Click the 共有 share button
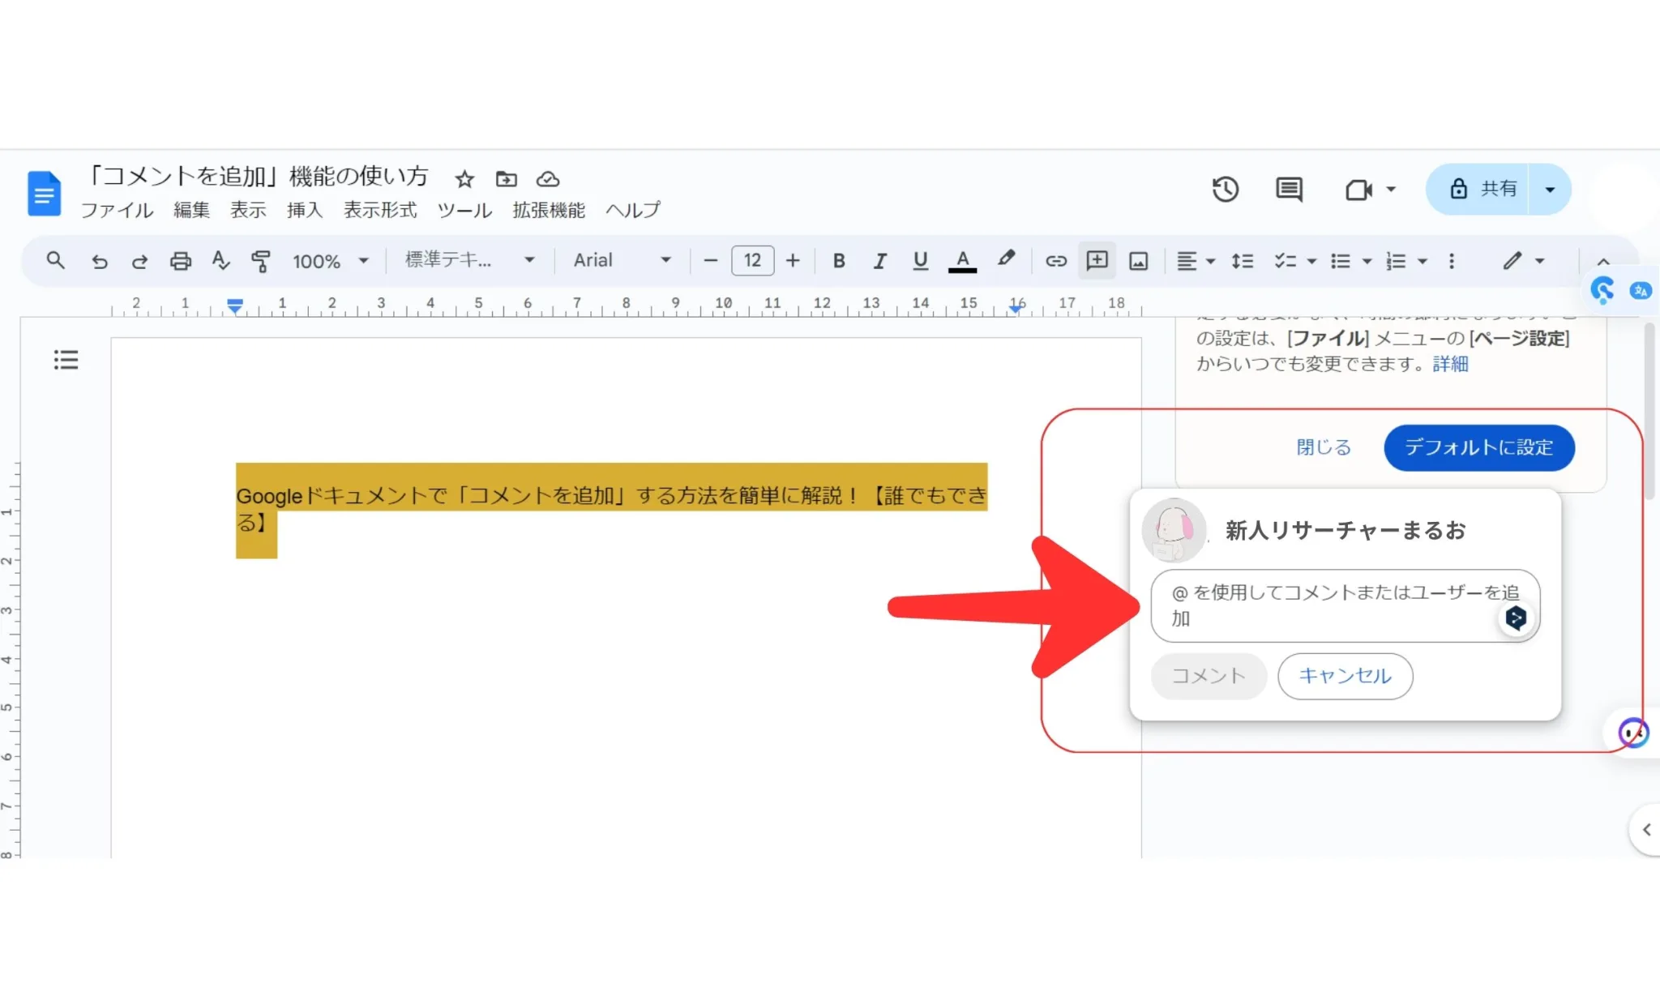The image size is (1660, 996). pos(1478,190)
